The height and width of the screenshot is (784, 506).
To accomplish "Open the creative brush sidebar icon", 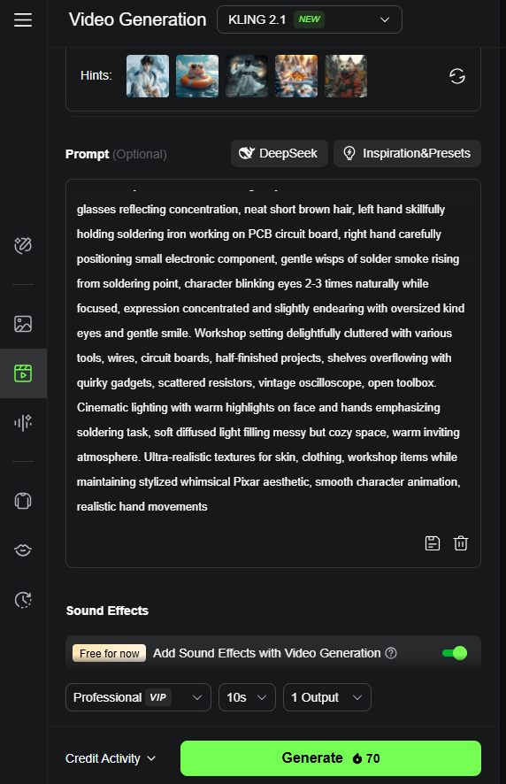I will pos(23,245).
